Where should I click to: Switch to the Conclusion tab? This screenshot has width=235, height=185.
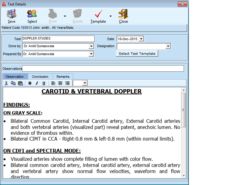click(40, 77)
